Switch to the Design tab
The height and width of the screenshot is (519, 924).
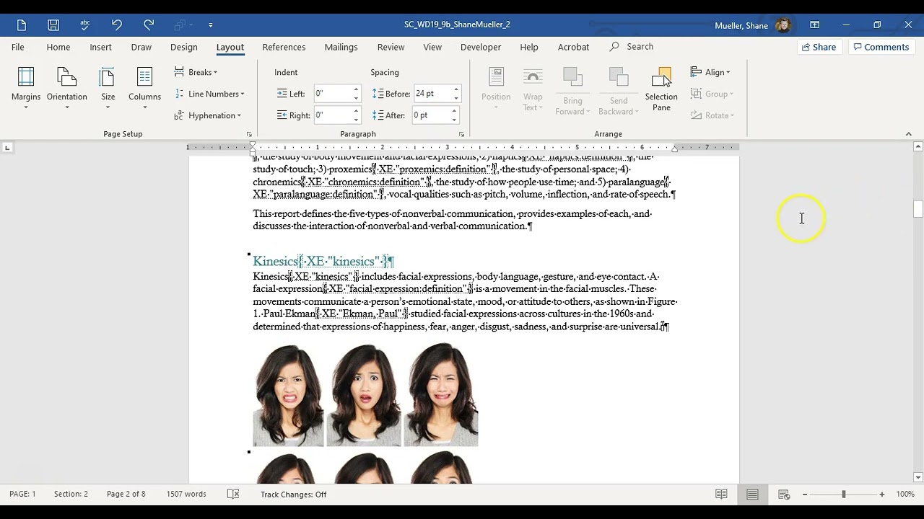(x=184, y=47)
